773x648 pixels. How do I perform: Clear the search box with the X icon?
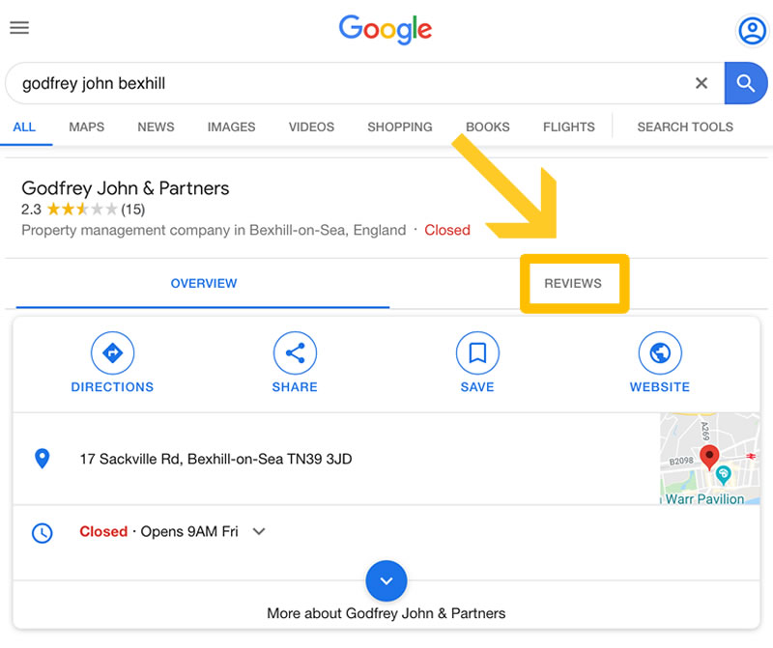coord(701,83)
